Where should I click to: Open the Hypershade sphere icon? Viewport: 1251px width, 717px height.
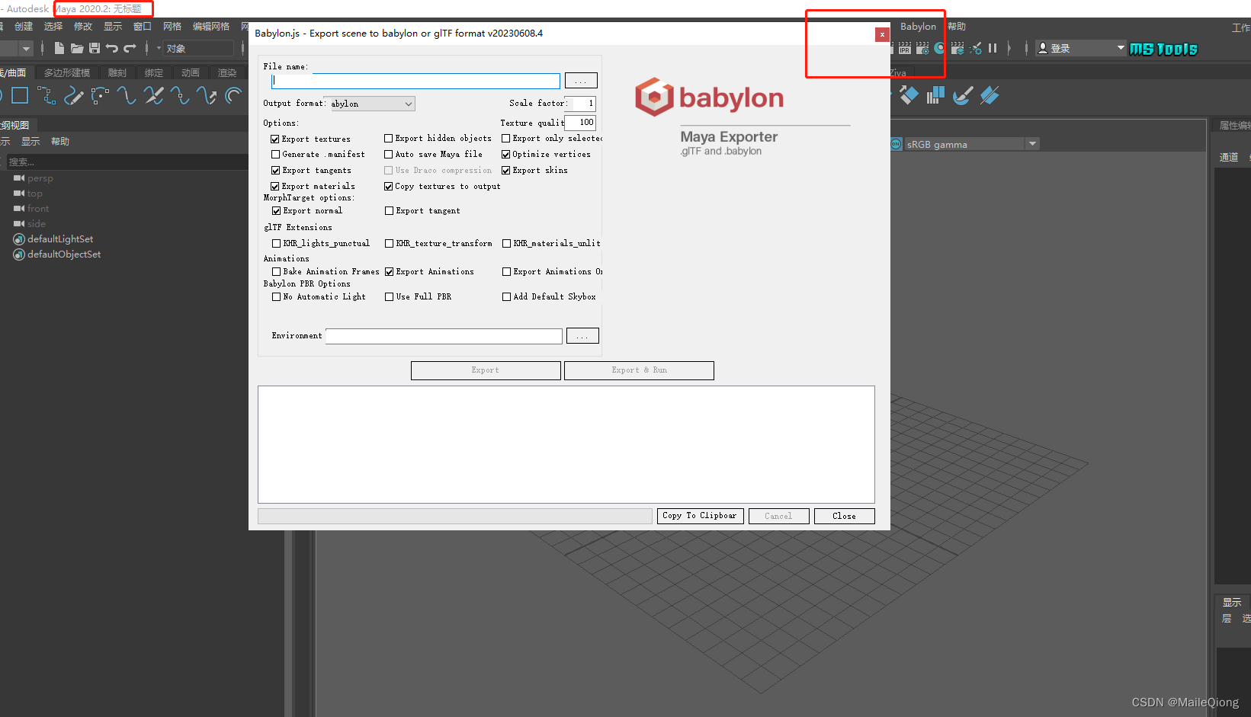point(940,48)
